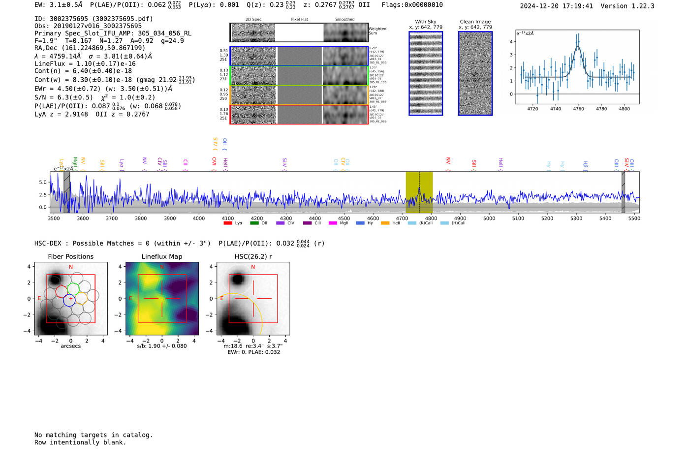Select the red-bordered fiber spectrum row
689x469 pixels.
[x=299, y=114]
